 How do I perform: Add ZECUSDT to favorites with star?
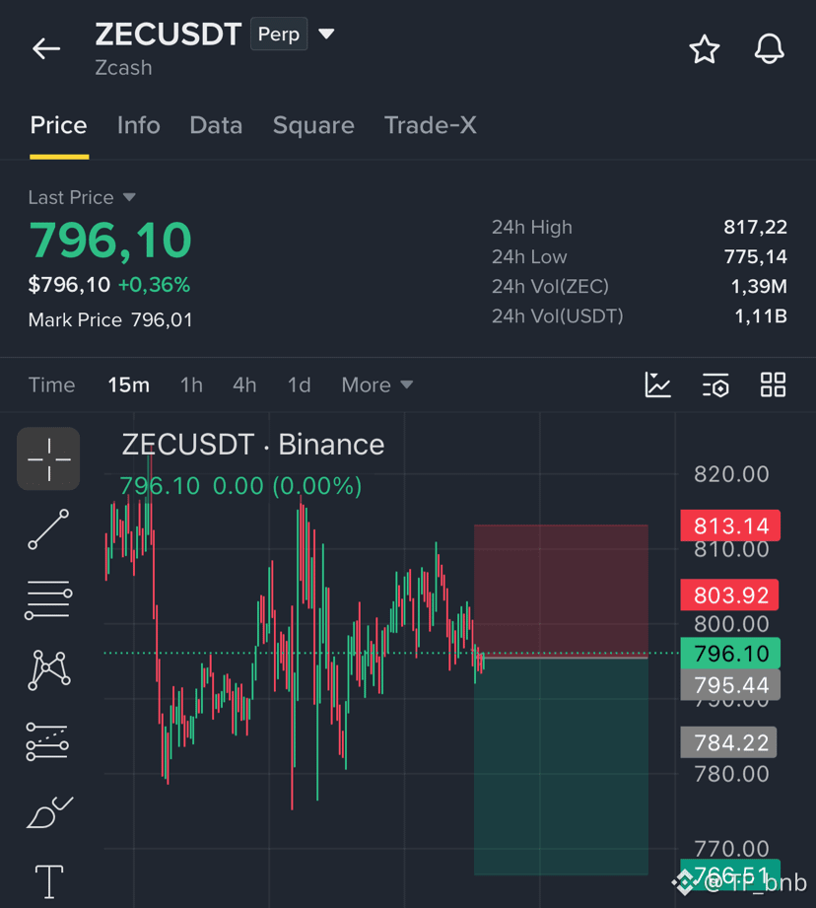(x=705, y=49)
